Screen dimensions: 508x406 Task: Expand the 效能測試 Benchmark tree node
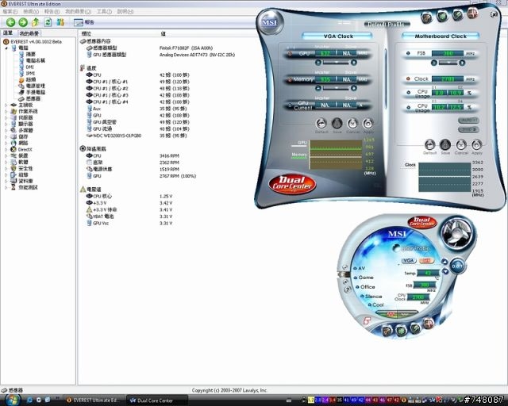[x=6, y=187]
